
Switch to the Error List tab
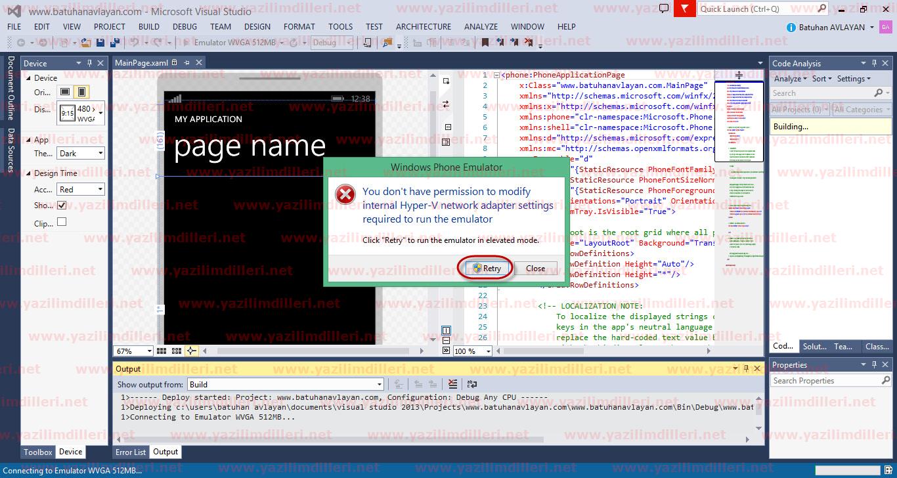point(131,452)
